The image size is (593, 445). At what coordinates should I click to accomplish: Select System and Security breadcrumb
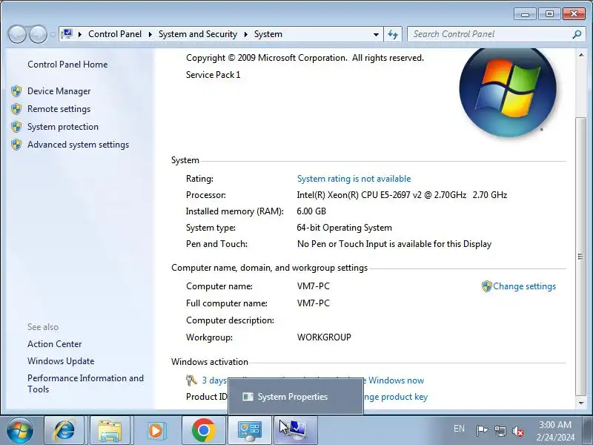pos(198,34)
